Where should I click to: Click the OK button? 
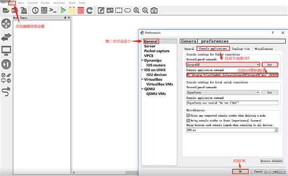pyautogui.click(x=240, y=171)
